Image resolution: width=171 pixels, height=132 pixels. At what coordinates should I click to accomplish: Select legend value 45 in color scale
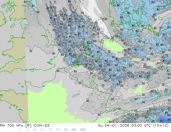click(x=35, y=130)
